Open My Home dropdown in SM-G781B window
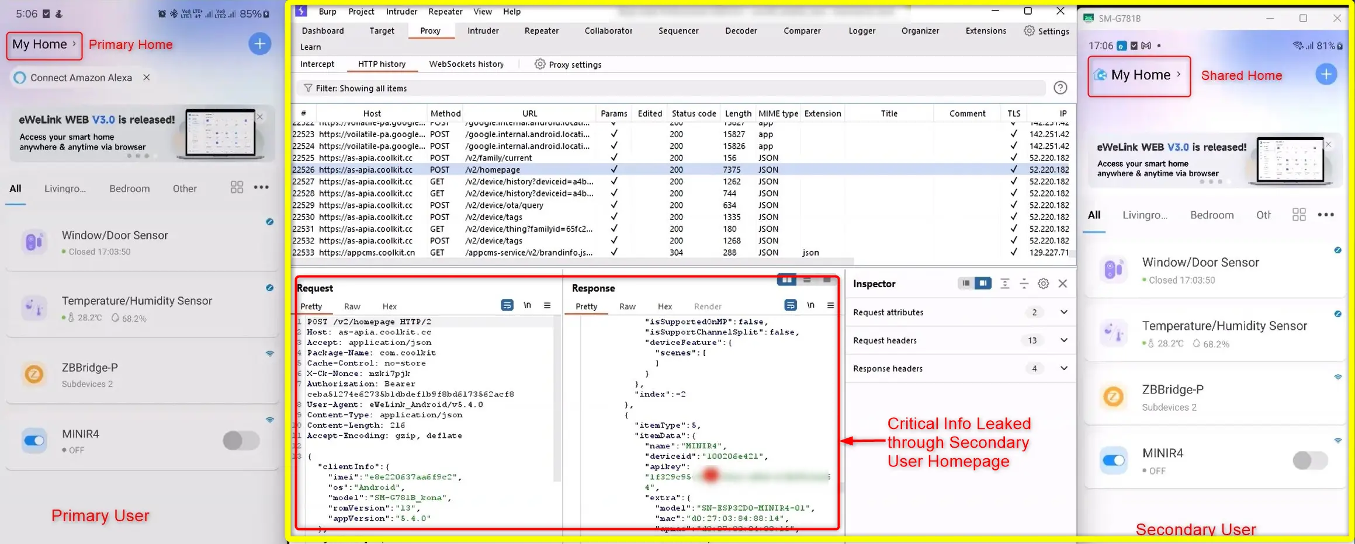This screenshot has height=544, width=1355. click(1138, 75)
